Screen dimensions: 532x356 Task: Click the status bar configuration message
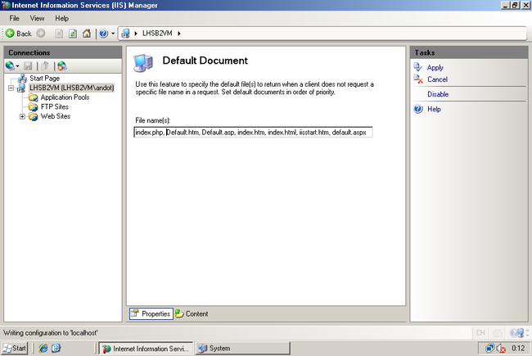click(x=50, y=333)
